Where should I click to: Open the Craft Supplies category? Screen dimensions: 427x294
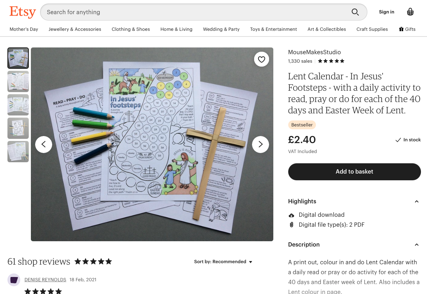[372, 29]
